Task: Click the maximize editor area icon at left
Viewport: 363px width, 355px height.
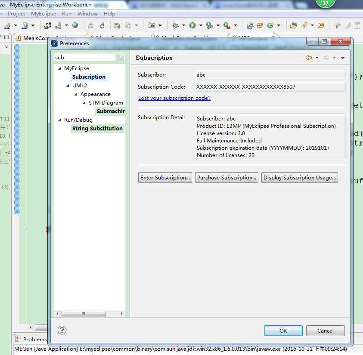Action: pyautogui.click(x=6, y=37)
